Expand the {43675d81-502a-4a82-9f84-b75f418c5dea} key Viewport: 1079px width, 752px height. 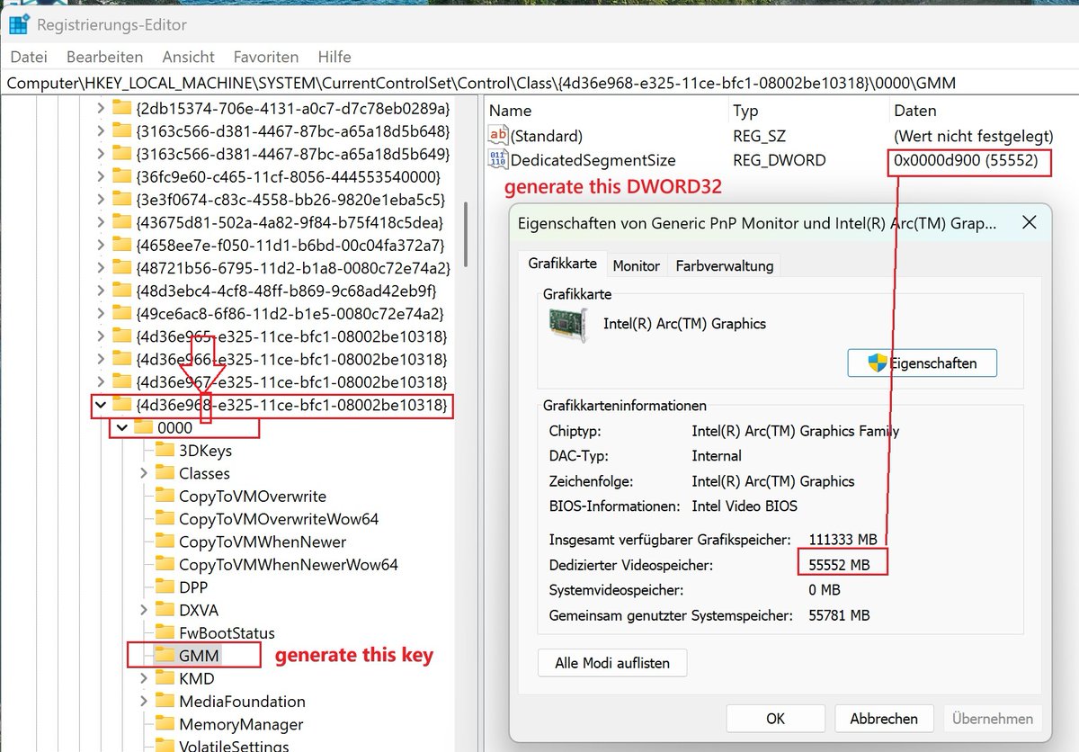[x=101, y=222]
